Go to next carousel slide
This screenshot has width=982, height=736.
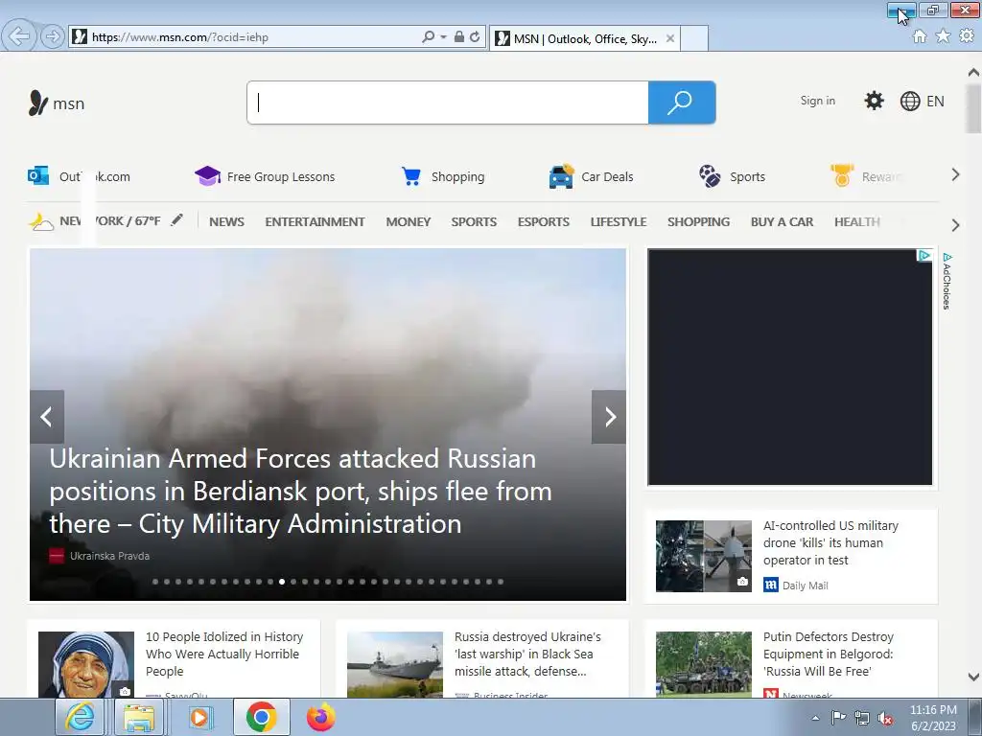click(609, 417)
